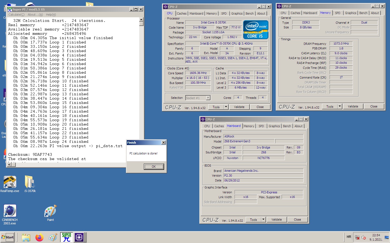Click Validate in the CPU tab window
Screen dimensions: 390x243
coord(239,107)
